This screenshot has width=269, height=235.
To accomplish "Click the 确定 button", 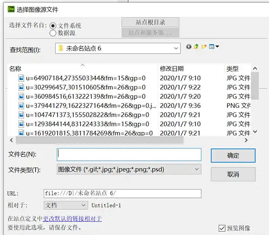I will click(x=233, y=156).
